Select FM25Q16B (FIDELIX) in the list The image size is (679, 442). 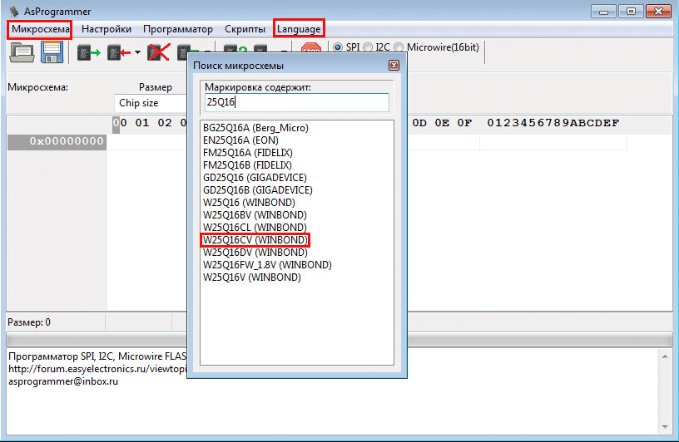pos(247,165)
